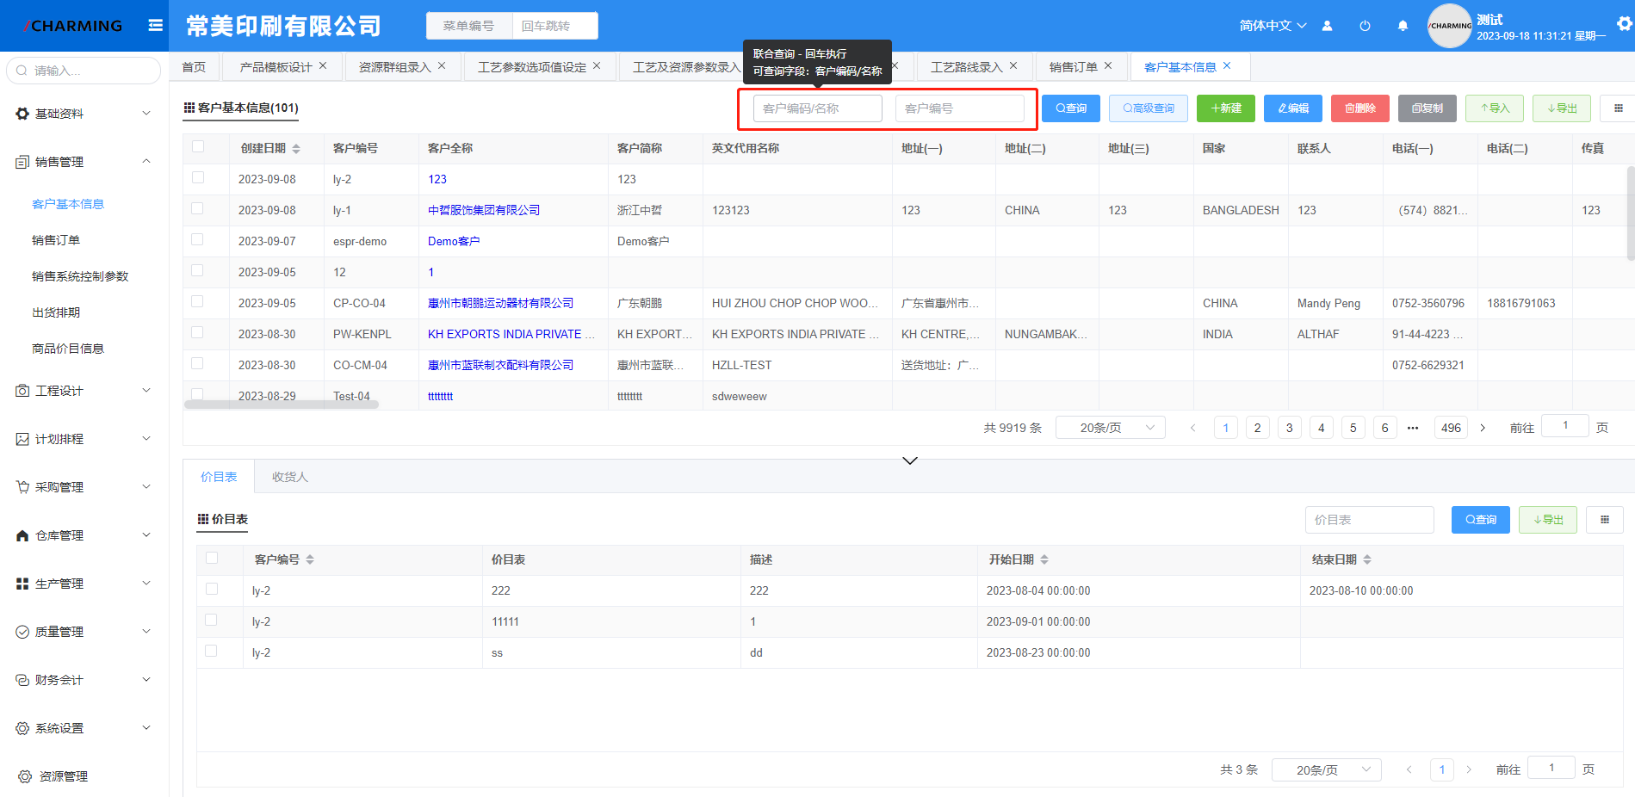Viewport: 1635px width, 797px height.
Task: Close the 客户基本信息 tab
Action: (x=1227, y=65)
